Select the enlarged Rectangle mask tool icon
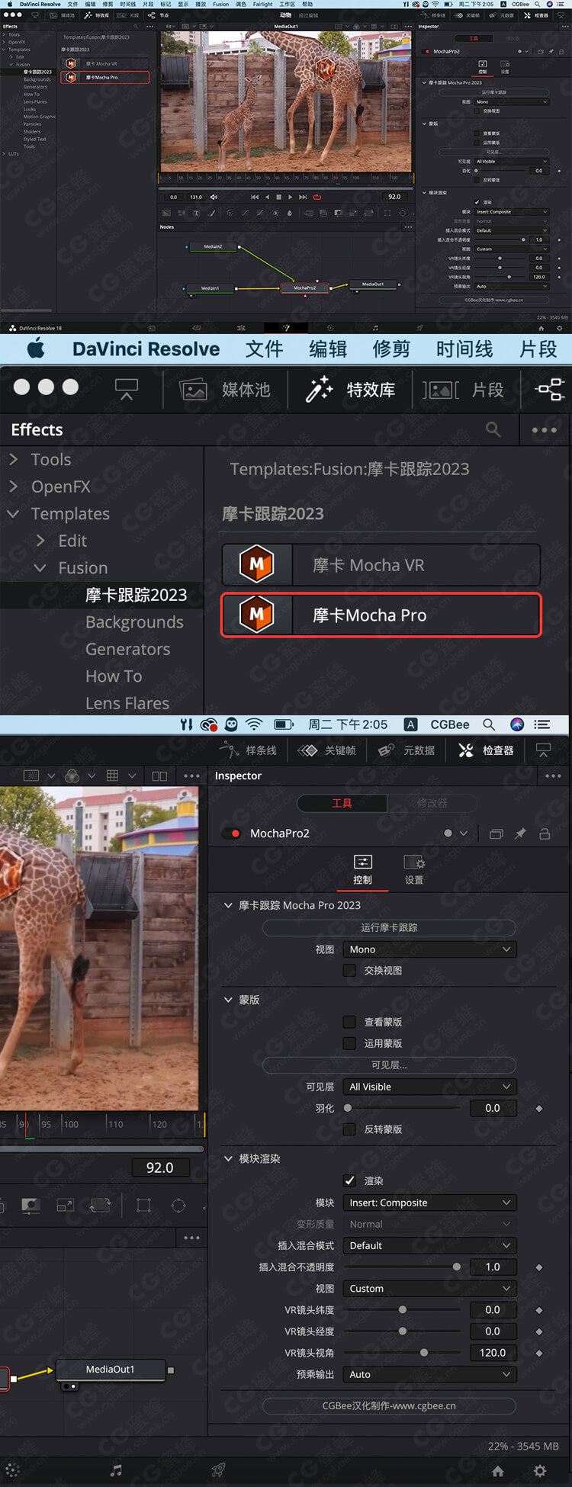 click(x=143, y=1206)
